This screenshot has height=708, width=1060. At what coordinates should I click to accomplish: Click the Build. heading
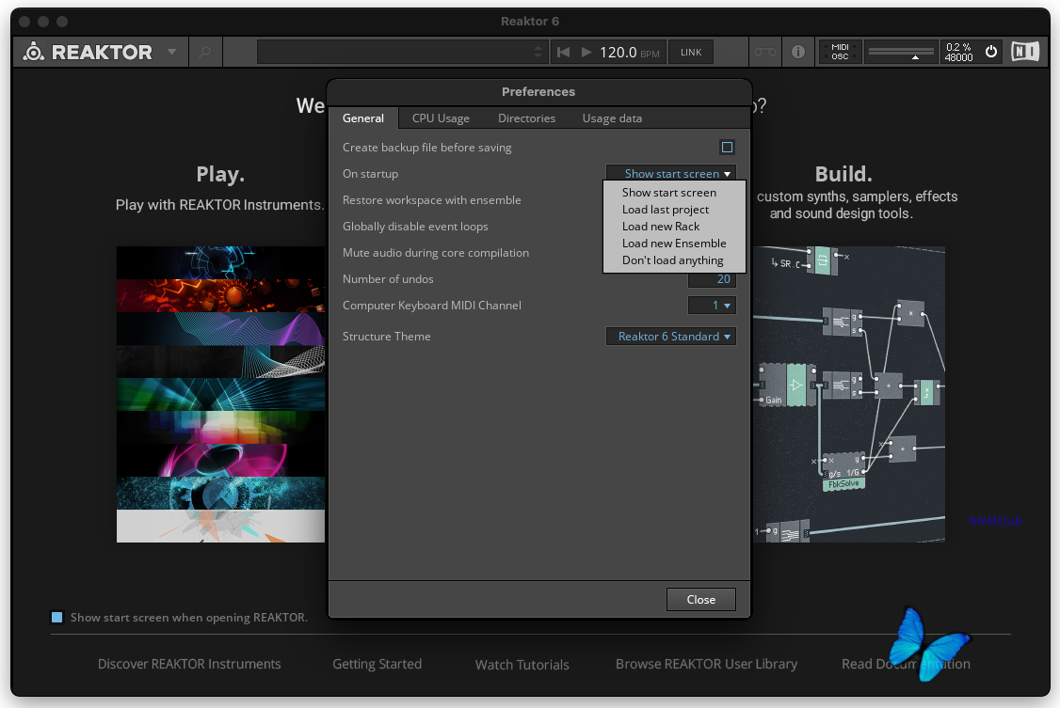[x=843, y=174]
